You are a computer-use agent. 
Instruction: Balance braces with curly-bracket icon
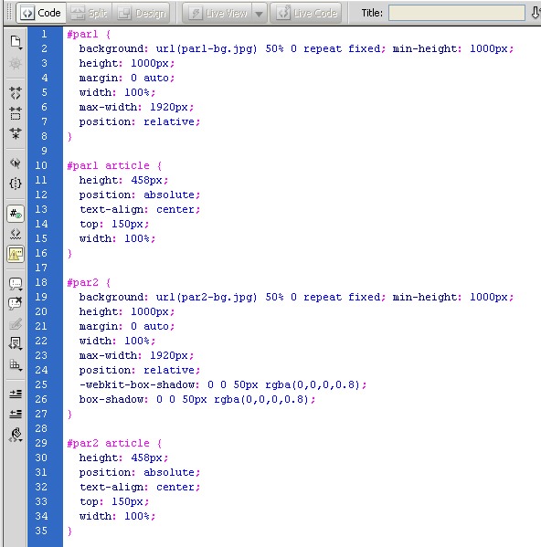coord(16,184)
